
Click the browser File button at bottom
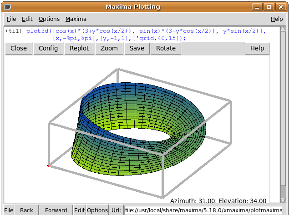[x=9, y=210]
